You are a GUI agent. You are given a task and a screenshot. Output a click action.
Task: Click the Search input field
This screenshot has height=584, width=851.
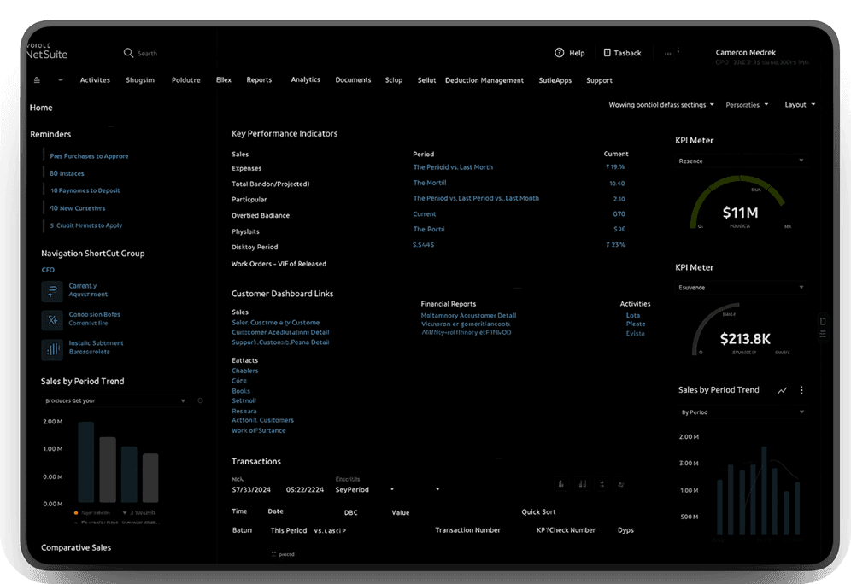pyautogui.click(x=162, y=54)
